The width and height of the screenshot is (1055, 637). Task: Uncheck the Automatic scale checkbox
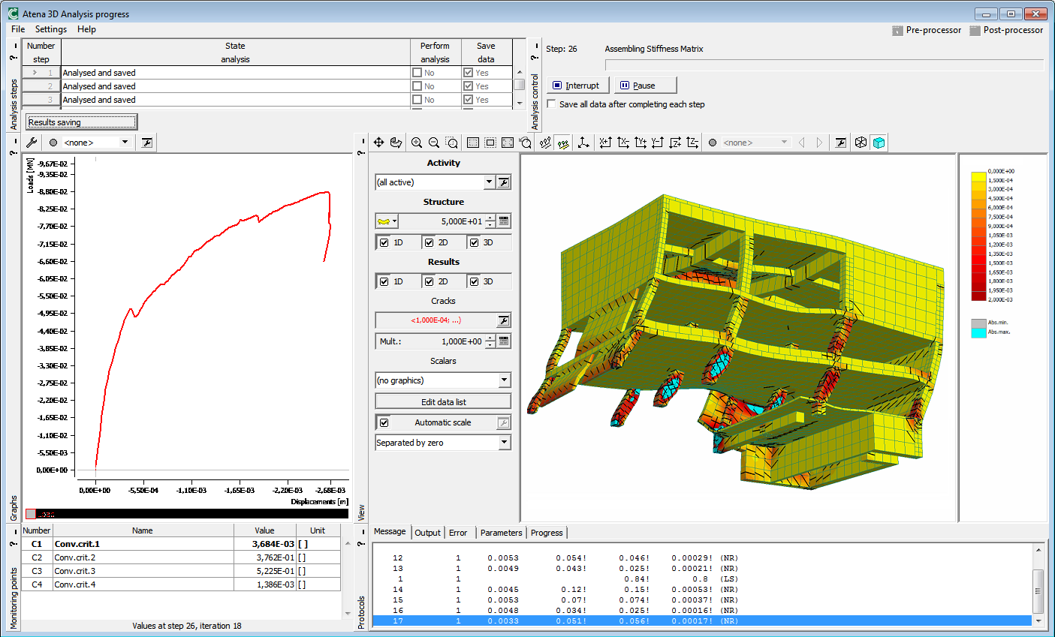click(384, 422)
